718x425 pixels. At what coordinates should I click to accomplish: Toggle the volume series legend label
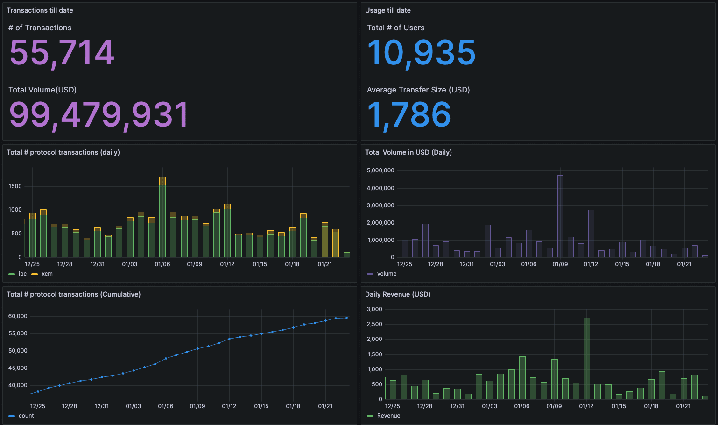[387, 274]
